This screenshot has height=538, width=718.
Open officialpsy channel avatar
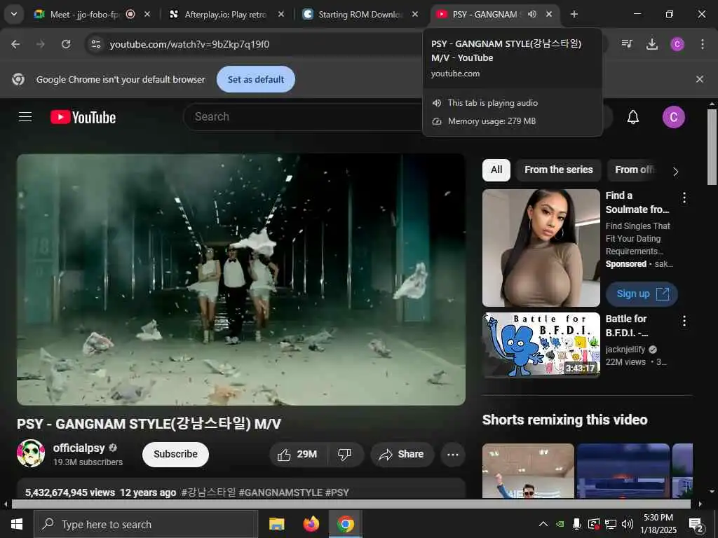pos(31,453)
